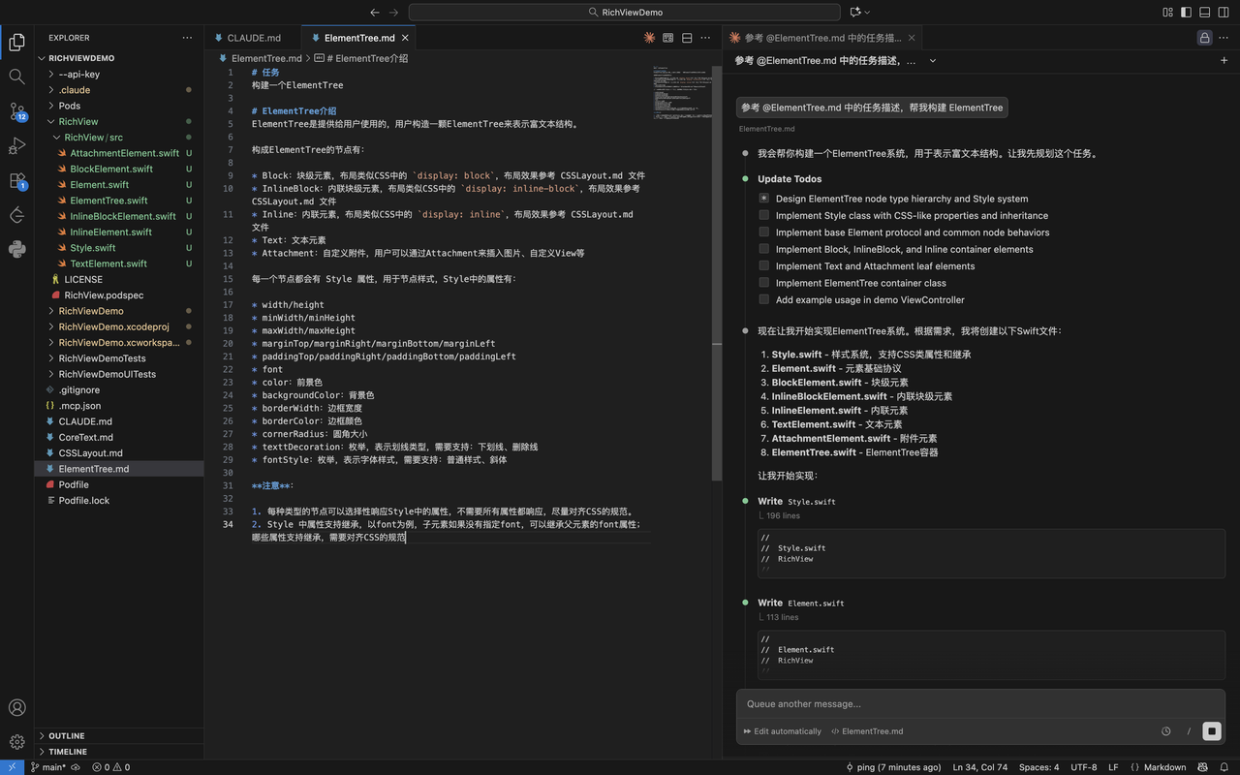Open the Accounts icon in activity bar
Viewport: 1240px width, 775px height.
[x=16, y=708]
